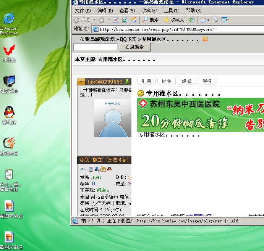The image size is (264, 251).
Task: Click the edit page toolbar icon
Action: pos(225,20)
